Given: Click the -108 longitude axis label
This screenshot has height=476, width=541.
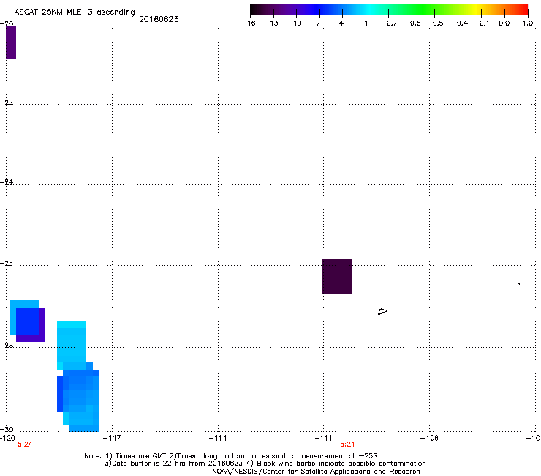Looking at the screenshot, I should coord(430,438).
